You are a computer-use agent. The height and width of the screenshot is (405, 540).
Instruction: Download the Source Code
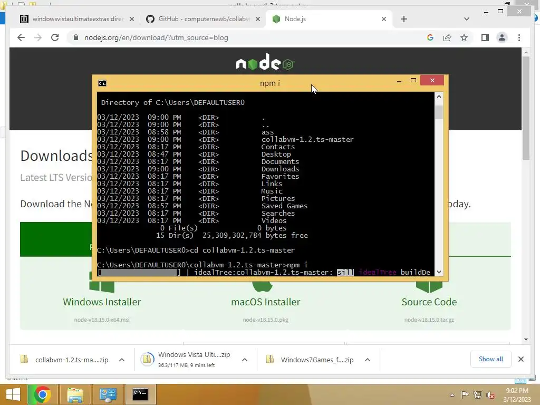[429, 302]
